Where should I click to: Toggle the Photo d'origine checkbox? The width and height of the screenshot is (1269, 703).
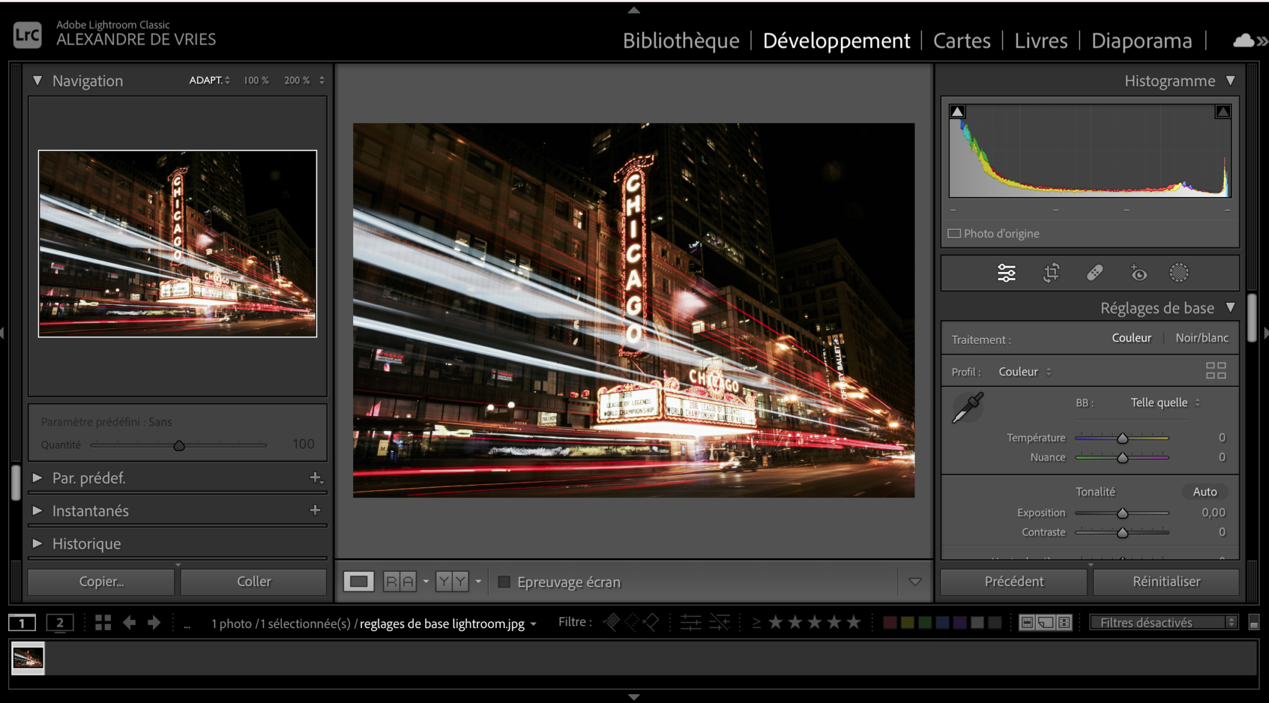tap(955, 234)
